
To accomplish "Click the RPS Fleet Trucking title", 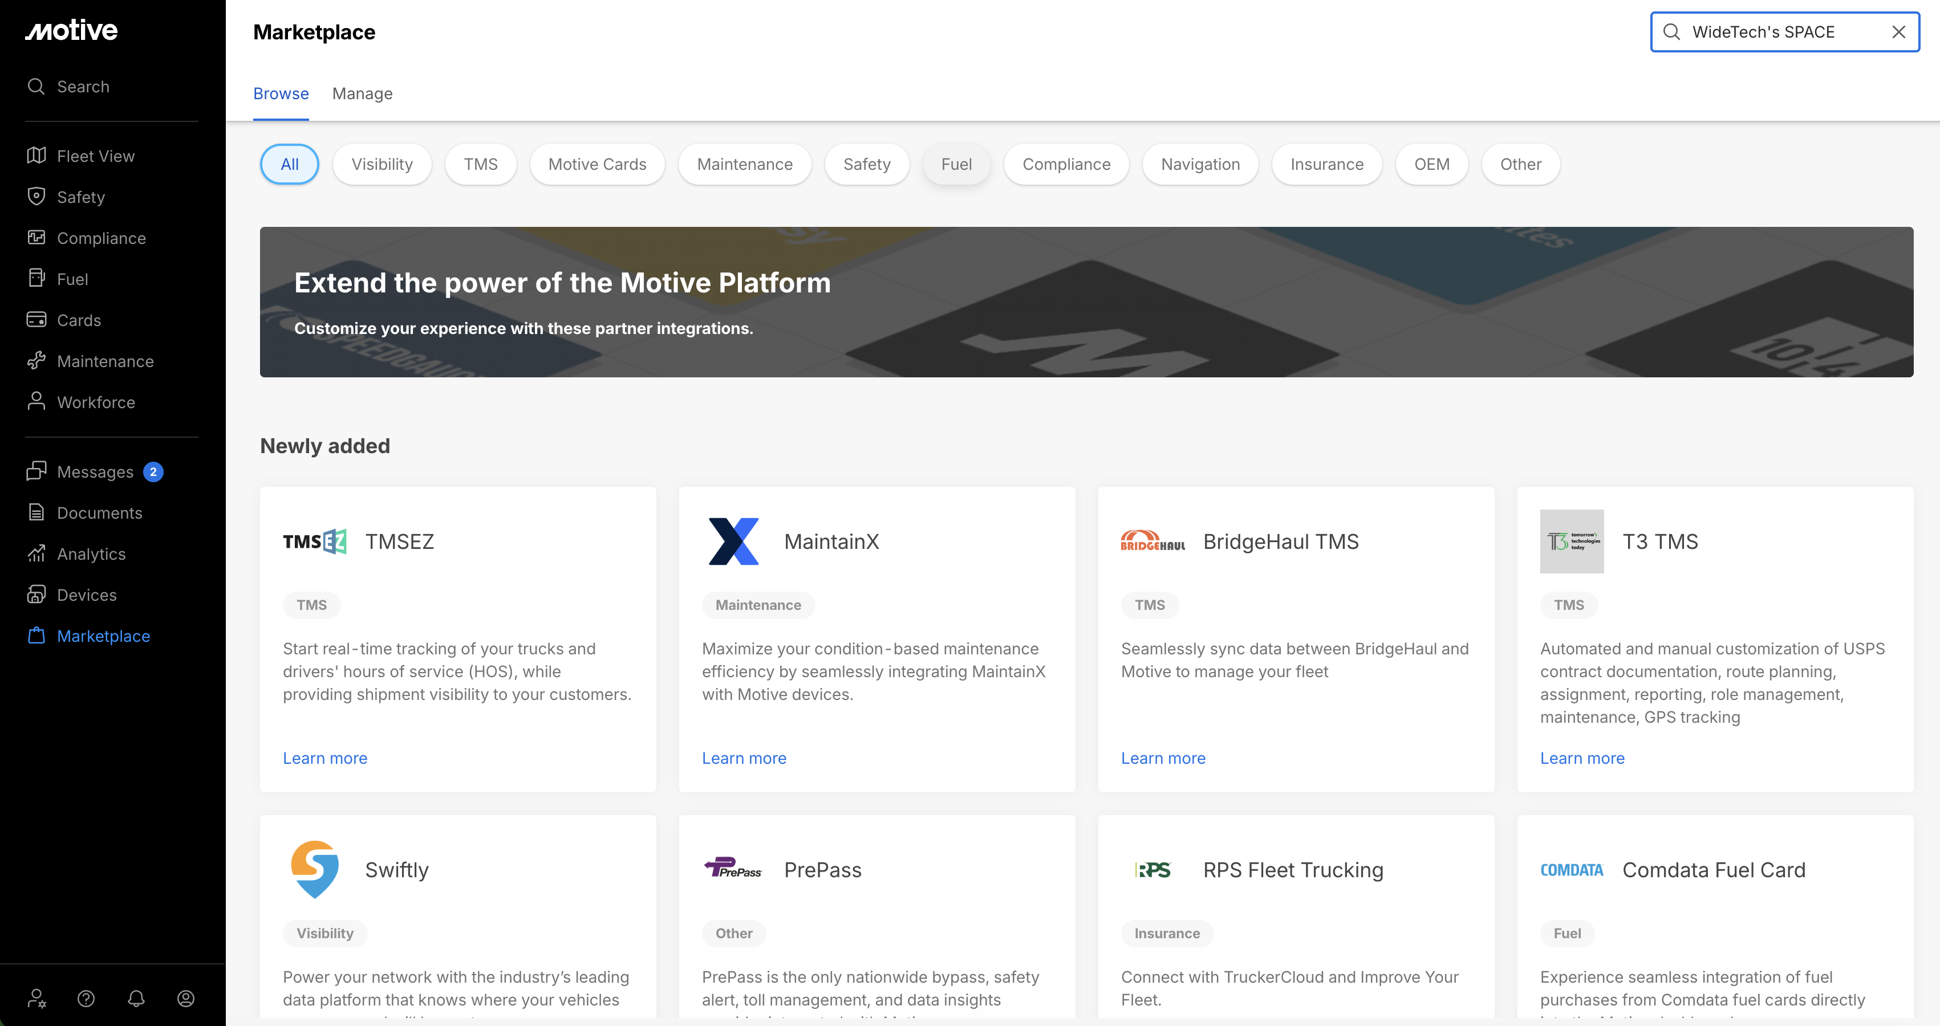I will (x=1293, y=869).
